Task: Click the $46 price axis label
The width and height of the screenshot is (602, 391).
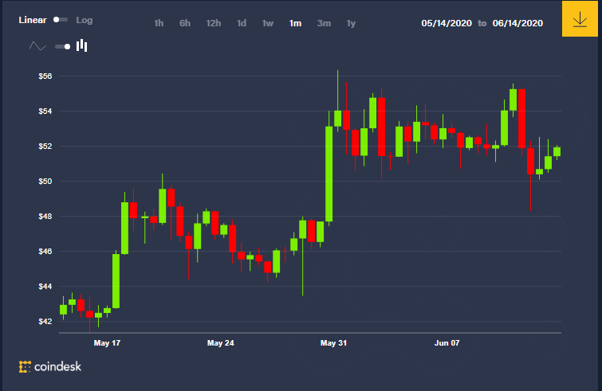Action: tap(45, 251)
